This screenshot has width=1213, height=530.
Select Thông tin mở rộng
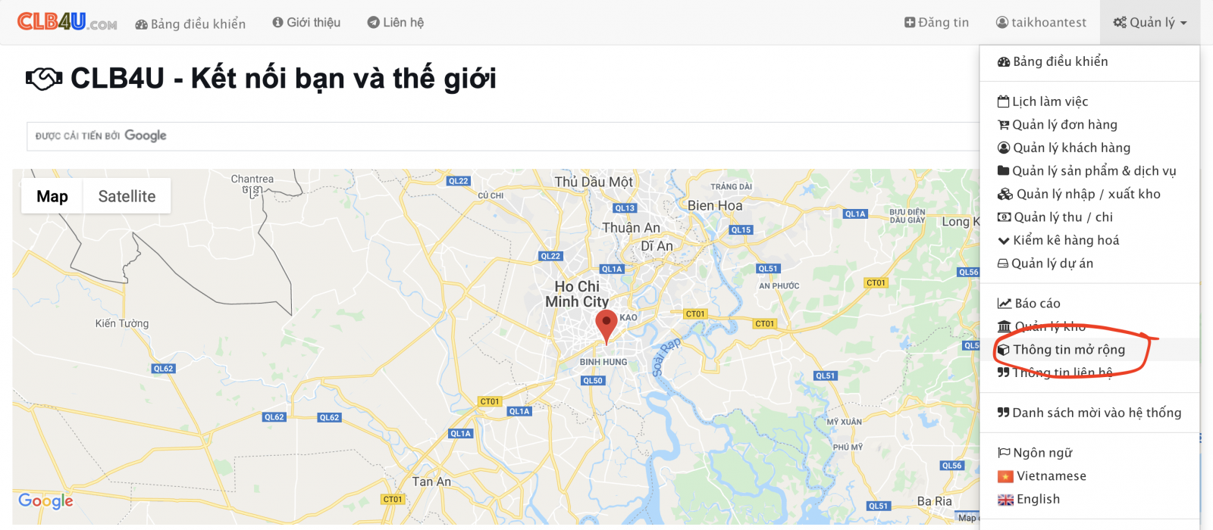1061,350
